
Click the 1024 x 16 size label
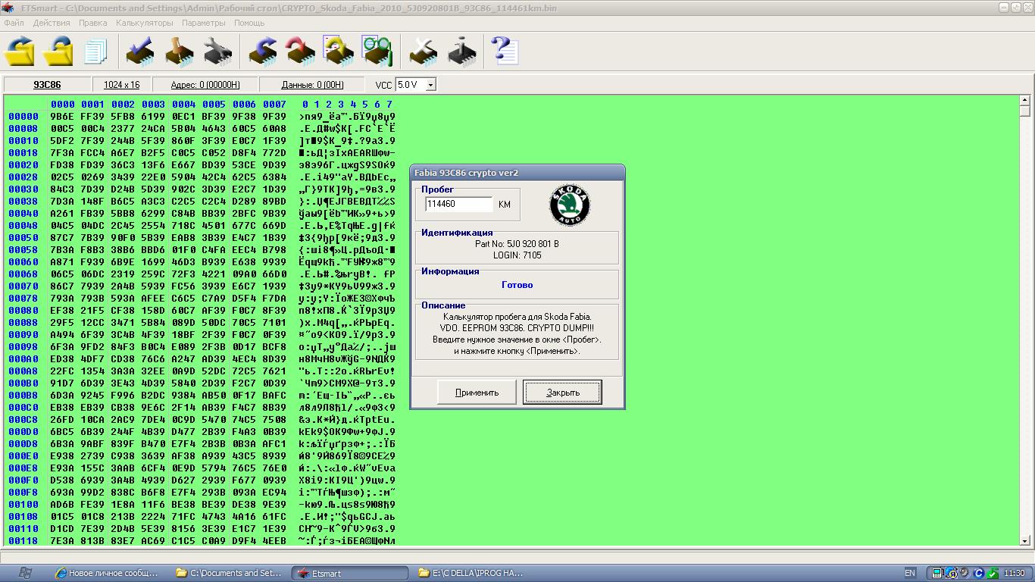[122, 85]
